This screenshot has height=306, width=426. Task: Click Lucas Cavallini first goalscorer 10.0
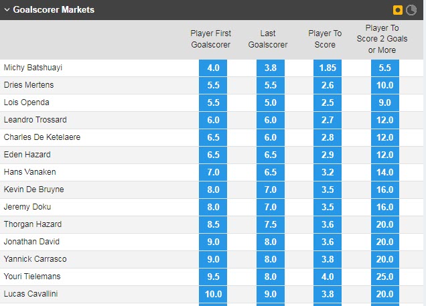[213, 294]
